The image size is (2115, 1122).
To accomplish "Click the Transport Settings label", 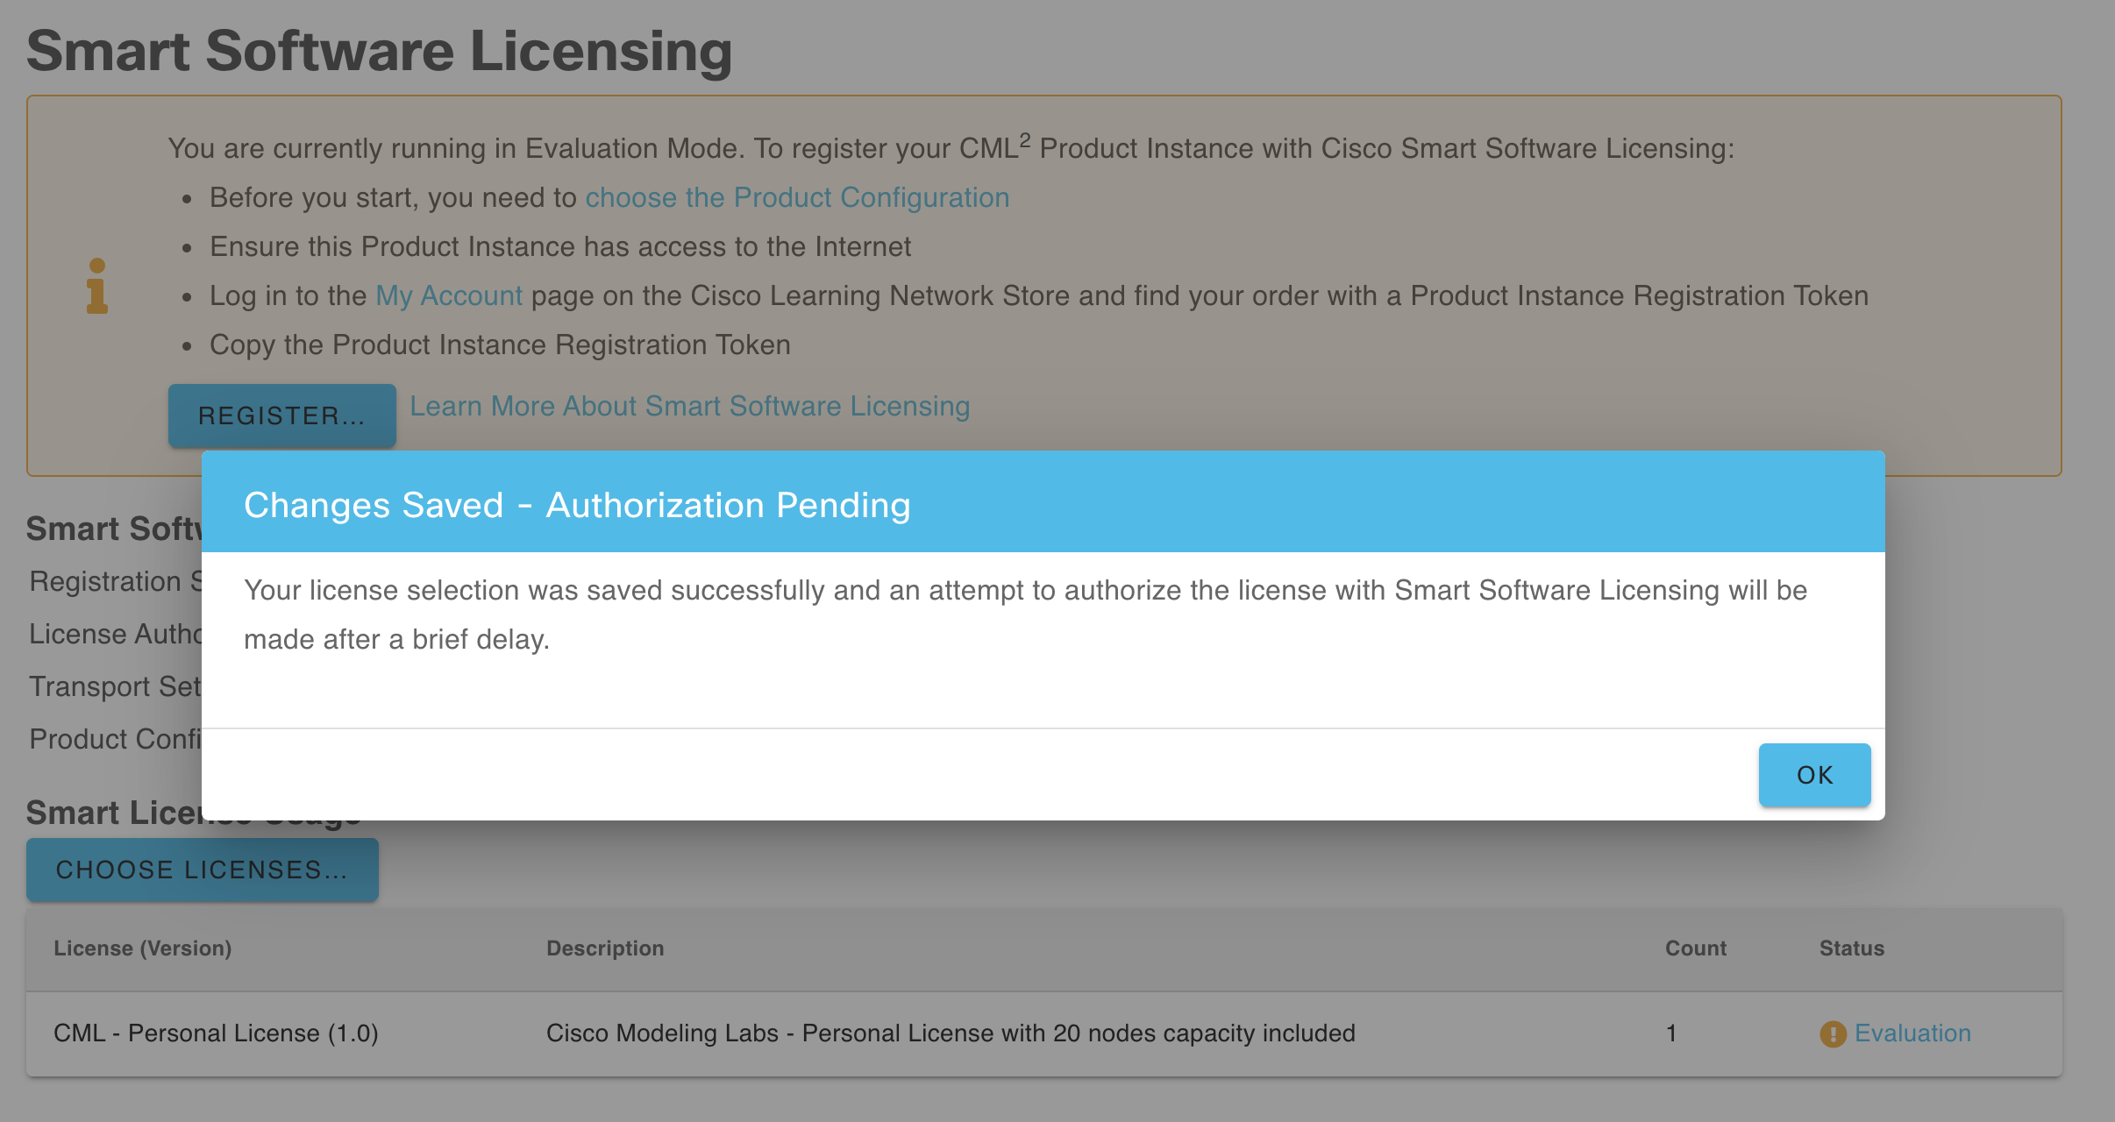I will 114,686.
